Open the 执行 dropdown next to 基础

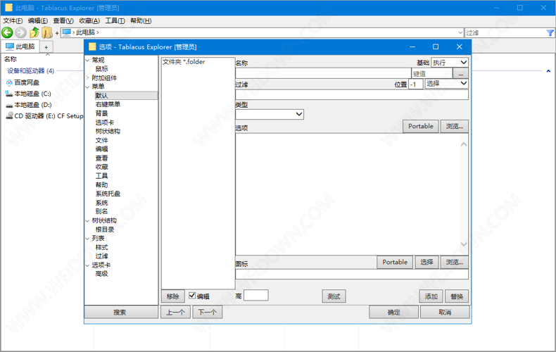pos(450,63)
